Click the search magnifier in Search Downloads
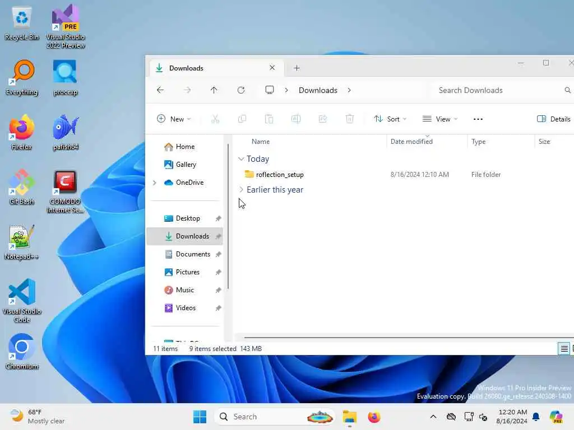This screenshot has height=430, width=574. [x=567, y=90]
